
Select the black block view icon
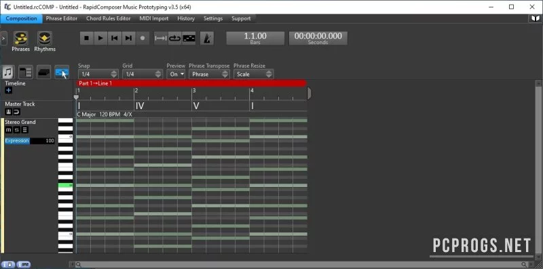pos(43,73)
